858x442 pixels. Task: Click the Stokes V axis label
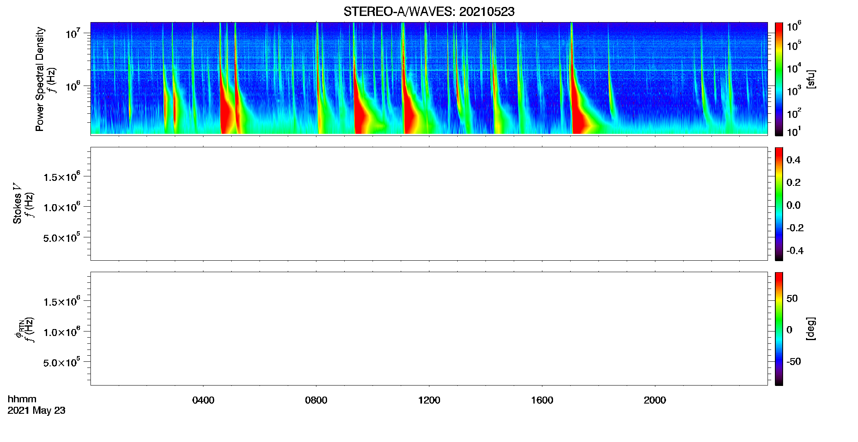[x=17, y=203]
